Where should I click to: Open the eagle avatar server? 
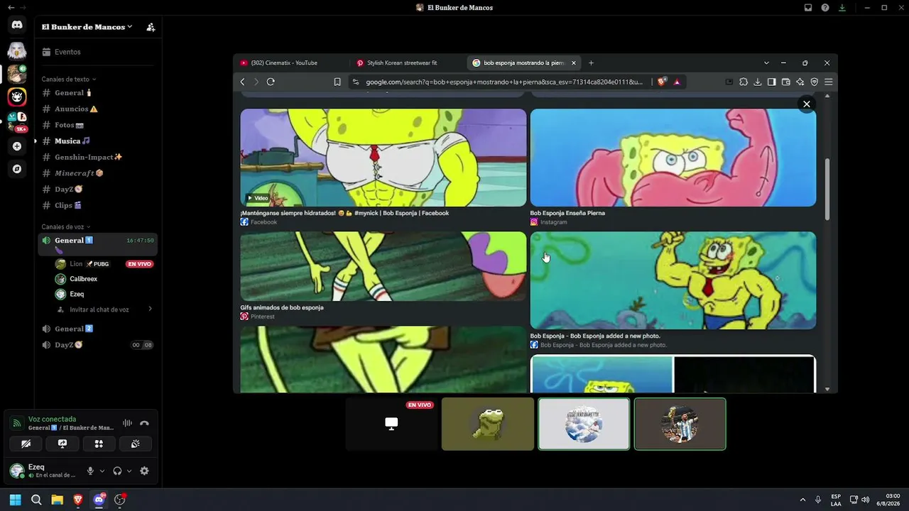pos(17,50)
